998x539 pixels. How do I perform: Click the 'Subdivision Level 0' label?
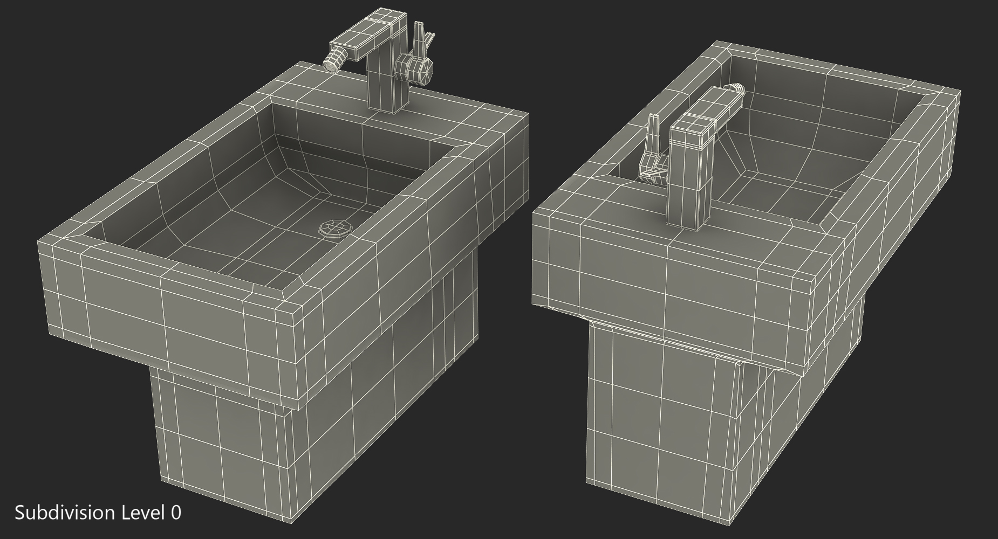tap(98, 513)
